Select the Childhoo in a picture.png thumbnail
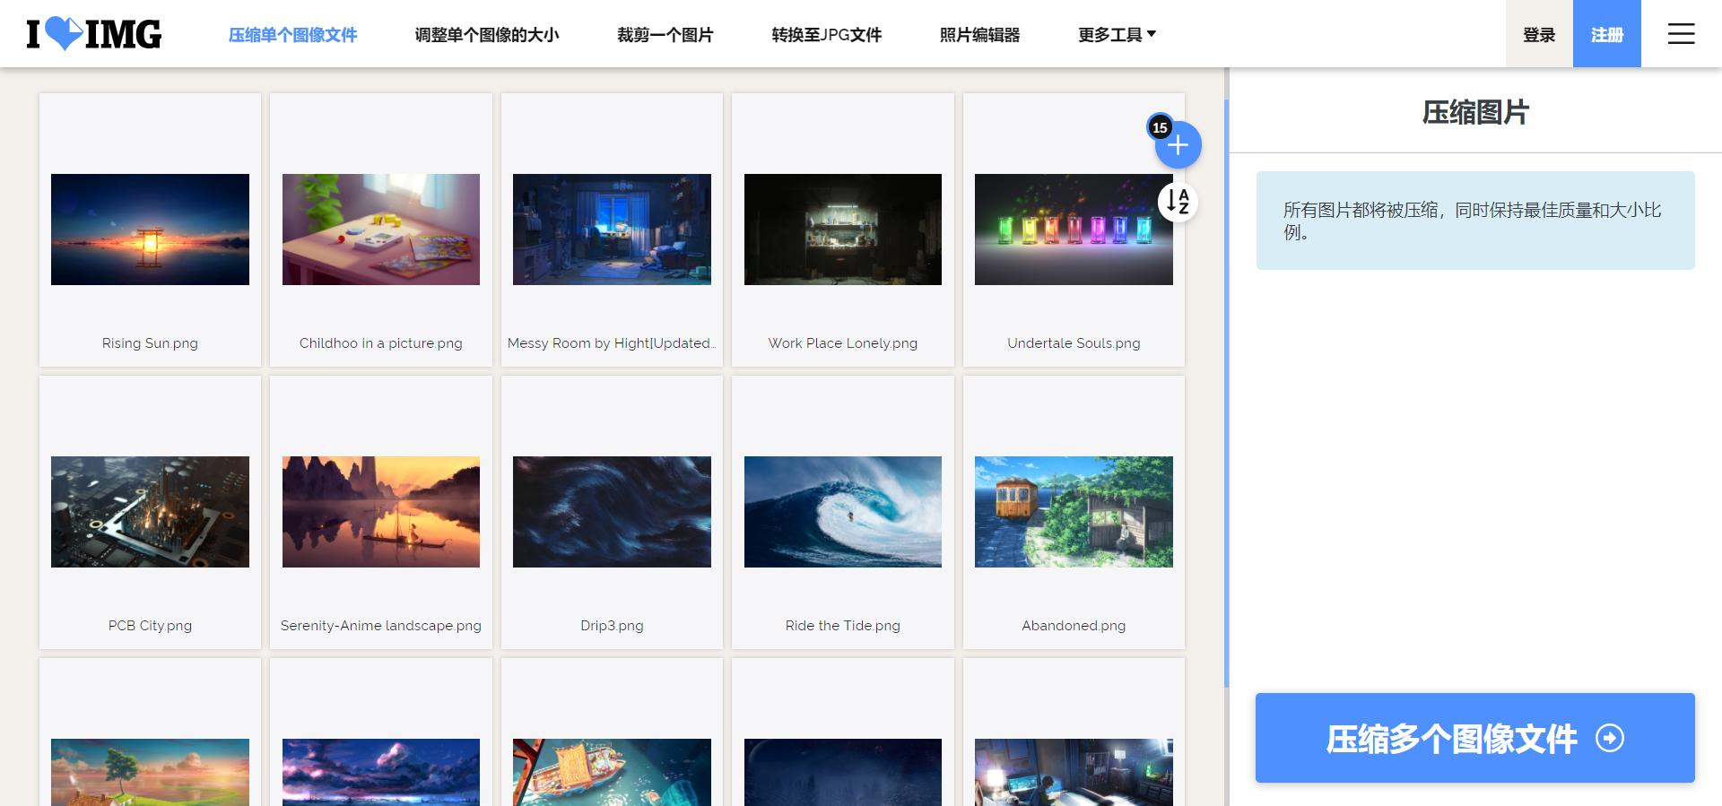This screenshot has height=806, width=1722. (381, 230)
